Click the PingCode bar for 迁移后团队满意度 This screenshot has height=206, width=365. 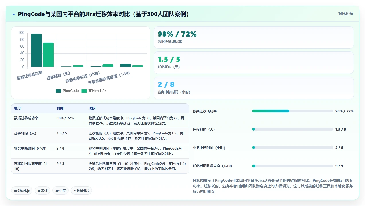click(126, 65)
